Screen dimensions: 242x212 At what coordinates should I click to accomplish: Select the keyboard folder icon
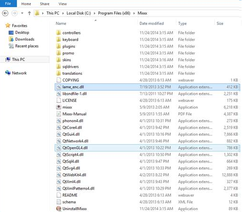[58, 40]
